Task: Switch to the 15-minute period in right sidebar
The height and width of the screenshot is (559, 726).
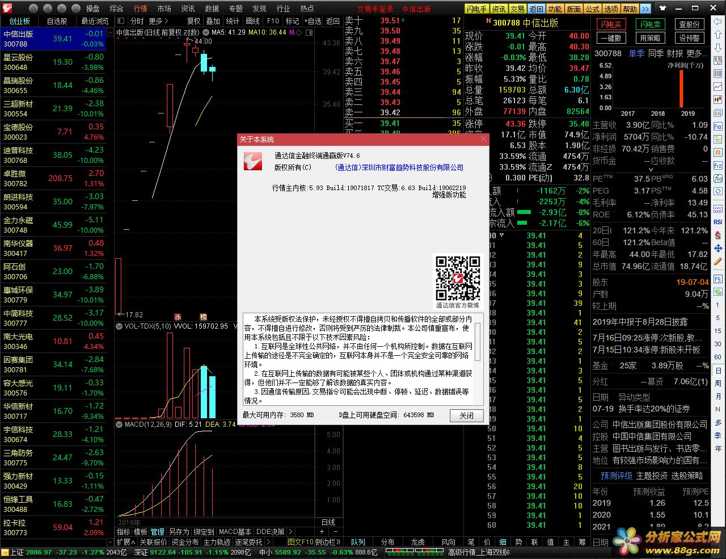Action: click(x=718, y=331)
